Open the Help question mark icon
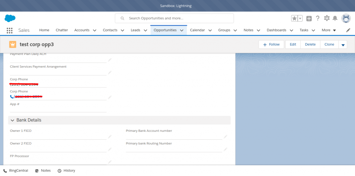This screenshot has height=176, width=355. point(318,18)
